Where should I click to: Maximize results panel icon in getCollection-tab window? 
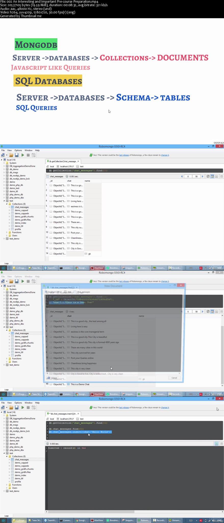(x=221, y=176)
